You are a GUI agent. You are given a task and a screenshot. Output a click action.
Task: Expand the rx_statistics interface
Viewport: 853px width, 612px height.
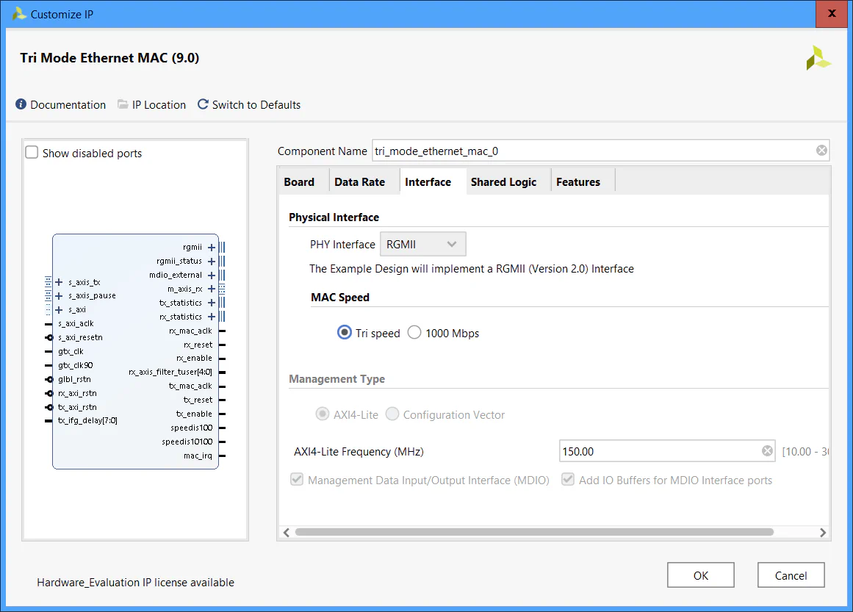pyautogui.click(x=211, y=316)
